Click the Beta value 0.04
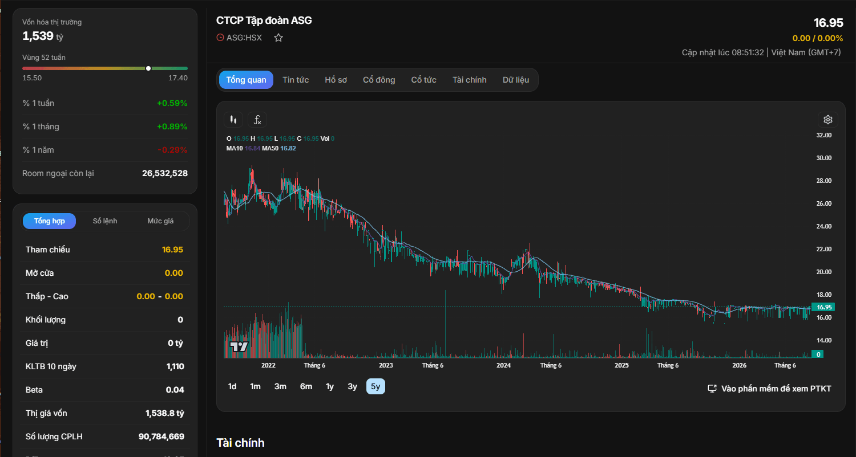The width and height of the screenshot is (856, 457). [175, 390]
